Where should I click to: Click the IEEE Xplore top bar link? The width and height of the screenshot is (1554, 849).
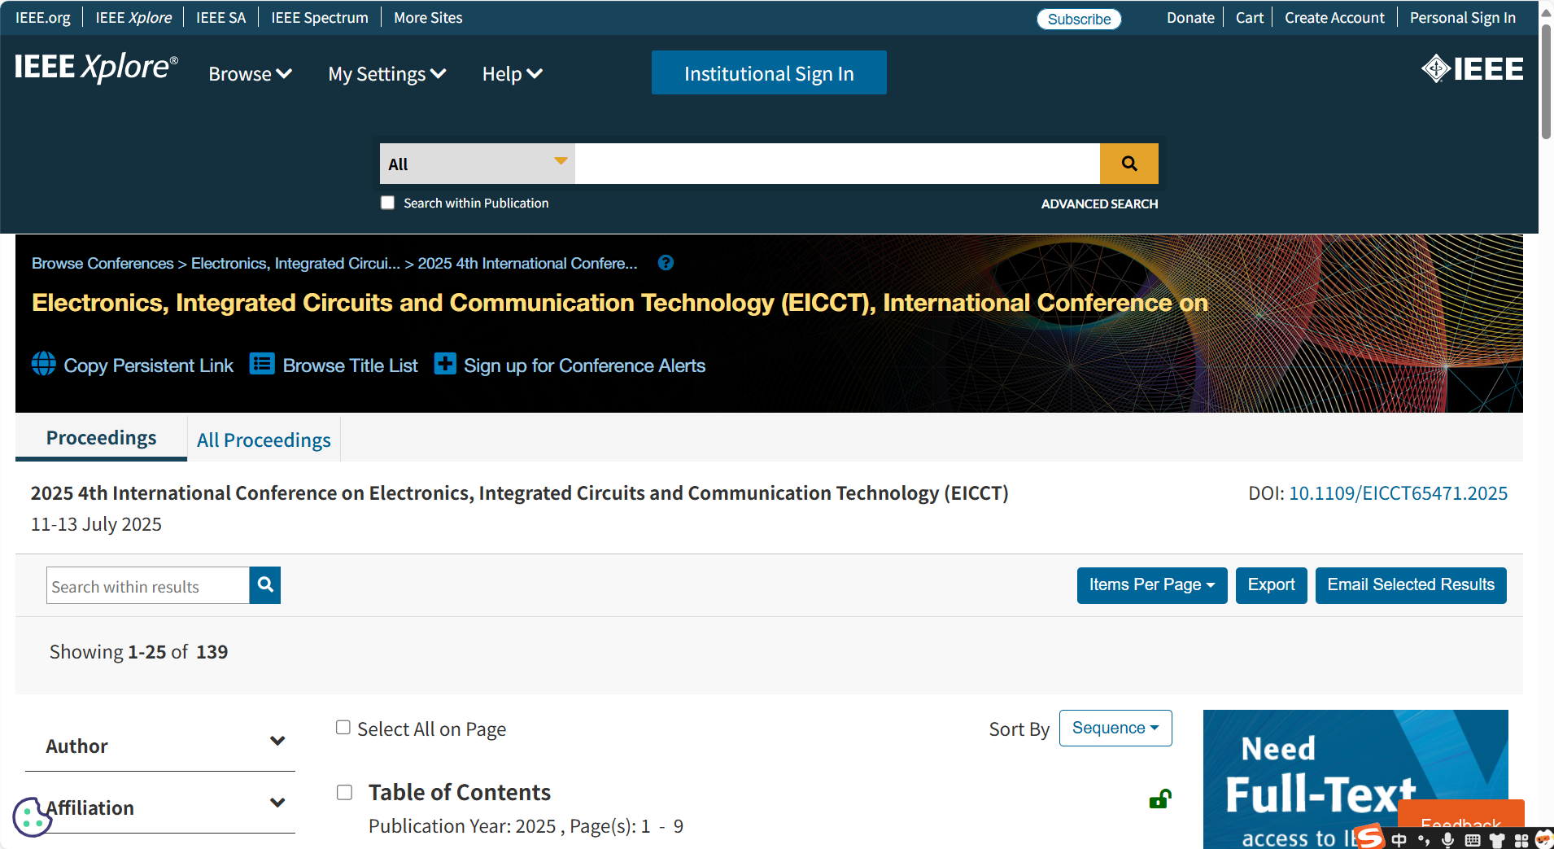(133, 18)
